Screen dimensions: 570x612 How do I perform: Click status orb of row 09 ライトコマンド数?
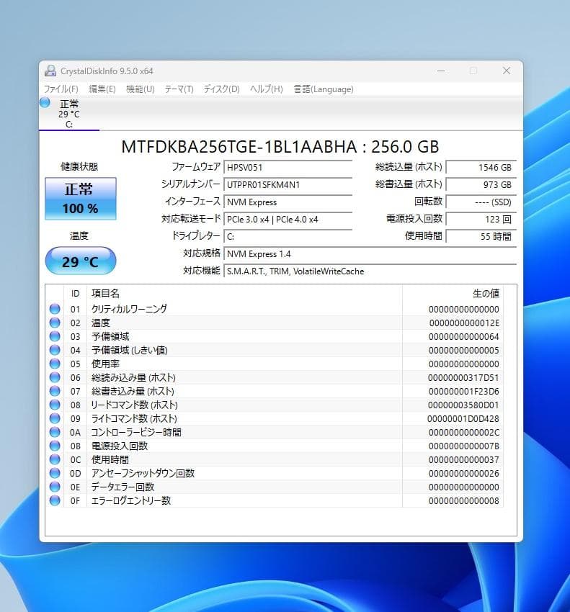coord(55,418)
